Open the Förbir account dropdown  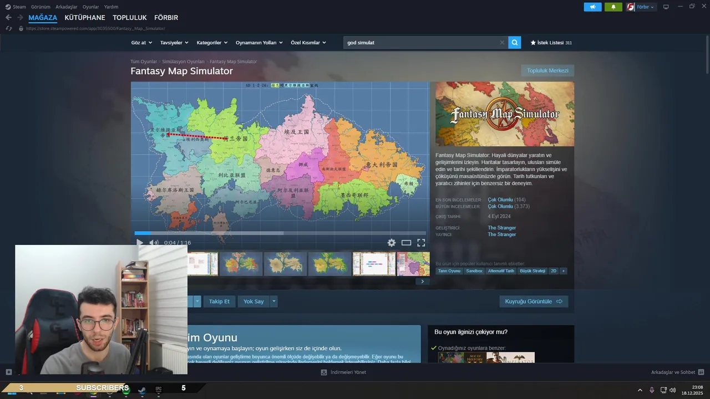pyautogui.click(x=641, y=7)
